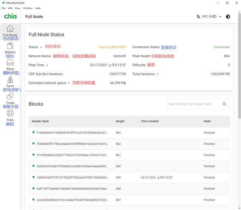Image resolution: width=241 pixels, height=210 pixels.
Task: Open the File menu
Action: [3, 8]
